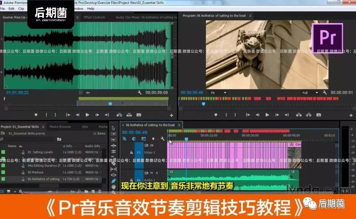Click Add Marker in Program monitor
The image size is (356, 219).
point(216,115)
